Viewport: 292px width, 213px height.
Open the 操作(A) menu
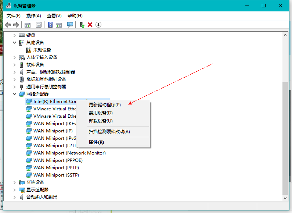tap(34, 16)
